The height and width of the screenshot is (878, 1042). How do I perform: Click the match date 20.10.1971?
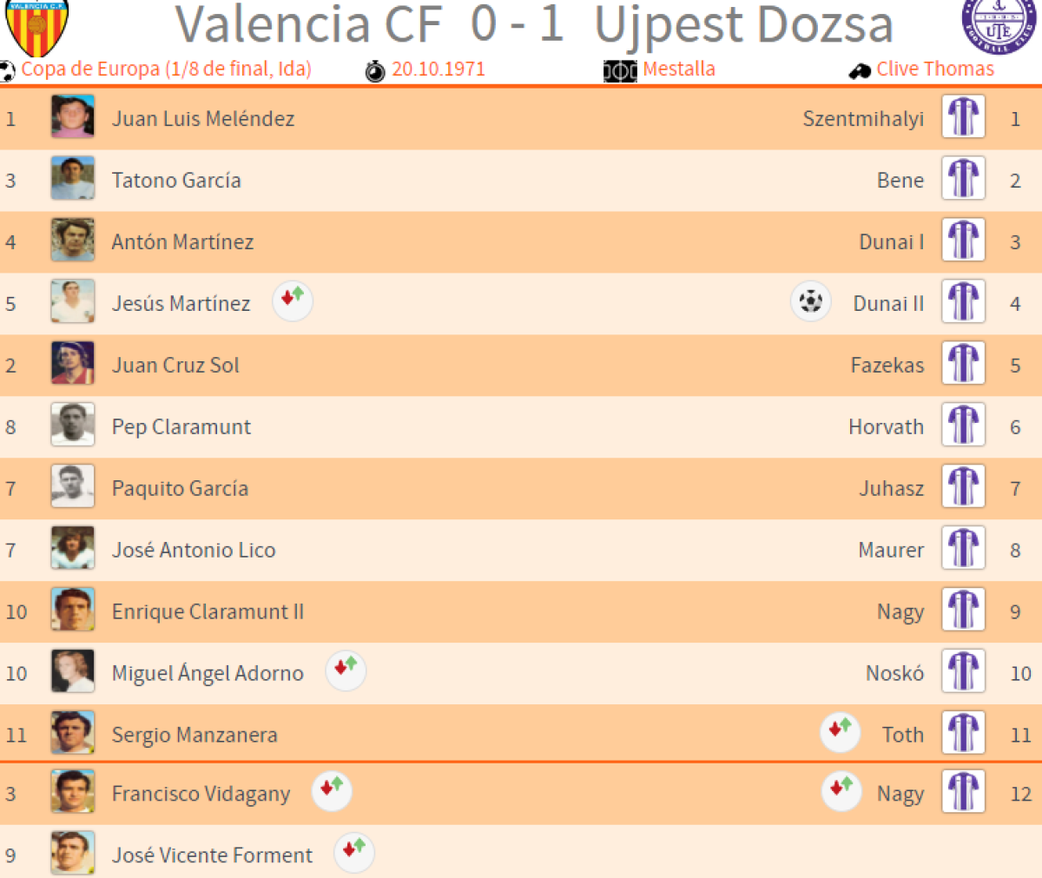438,69
